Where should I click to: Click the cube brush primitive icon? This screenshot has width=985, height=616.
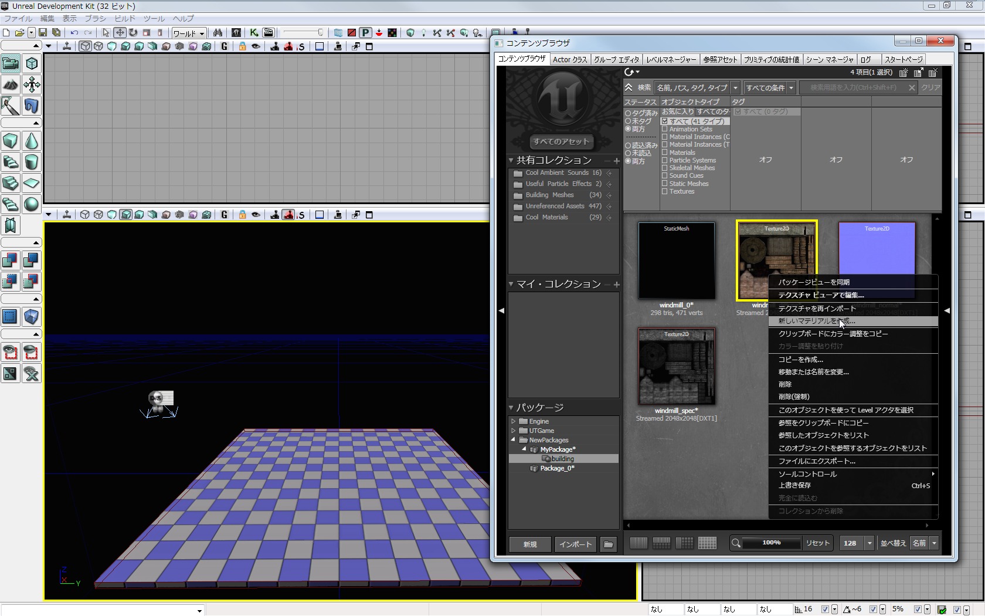pyautogui.click(x=11, y=141)
